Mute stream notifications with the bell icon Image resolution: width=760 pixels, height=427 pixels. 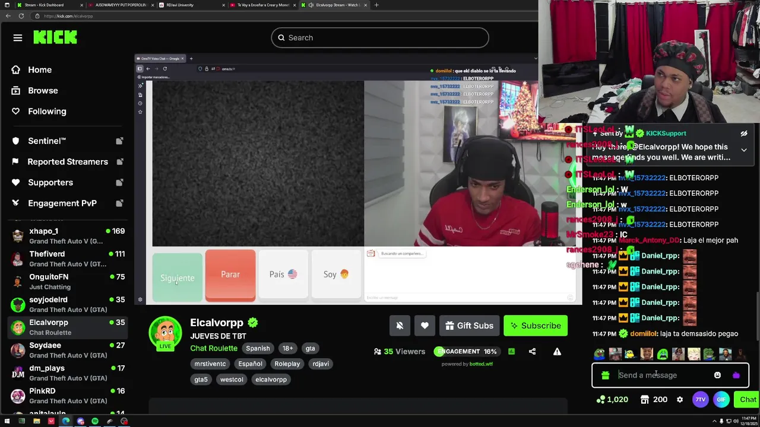click(400, 326)
